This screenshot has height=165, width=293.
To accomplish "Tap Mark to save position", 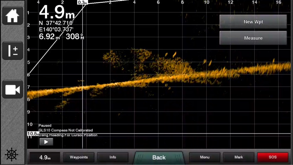I will pos(238,157).
